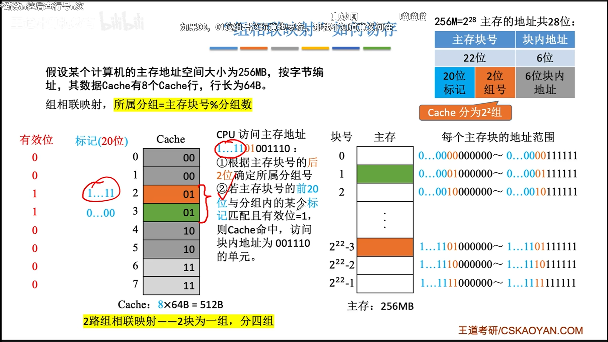Click Cache row 7 labeled 11
Screen dimensions: 608x342
tap(171, 286)
